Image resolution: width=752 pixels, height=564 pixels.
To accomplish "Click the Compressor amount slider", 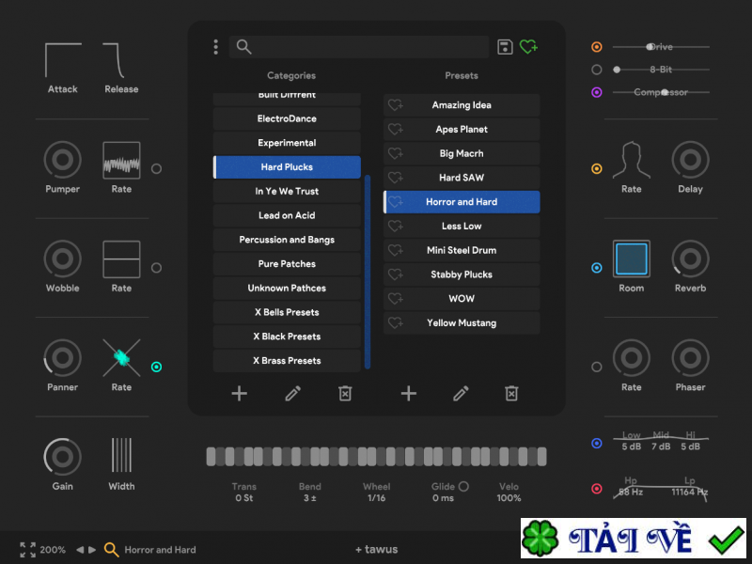I will [x=661, y=92].
